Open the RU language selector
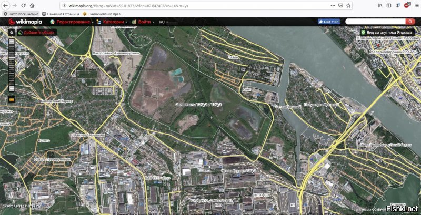Screen dimensions: 421x215 point(164,22)
